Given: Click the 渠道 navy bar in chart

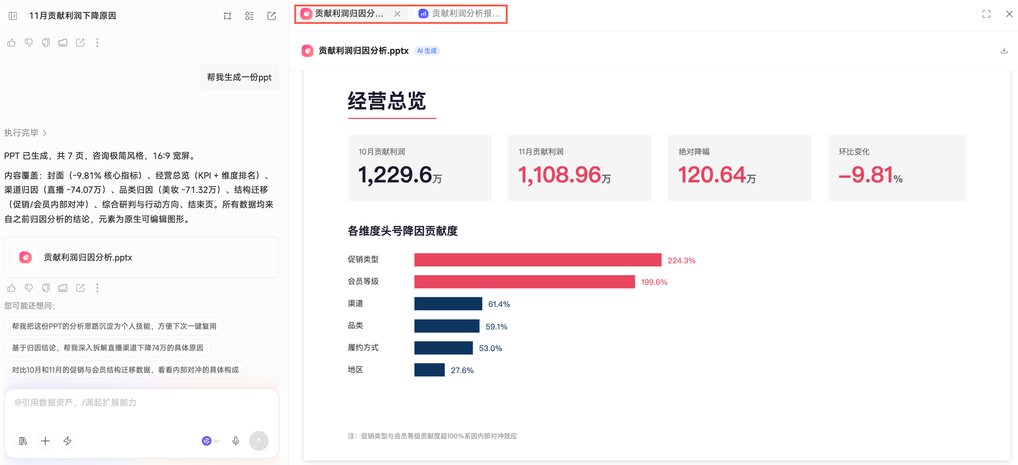Looking at the screenshot, I should point(448,304).
